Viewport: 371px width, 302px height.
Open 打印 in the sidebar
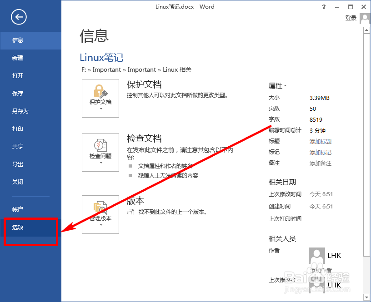click(x=31, y=129)
